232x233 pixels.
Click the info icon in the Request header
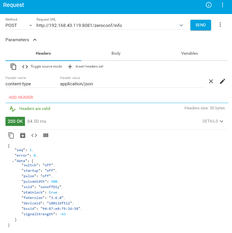tap(209, 5)
